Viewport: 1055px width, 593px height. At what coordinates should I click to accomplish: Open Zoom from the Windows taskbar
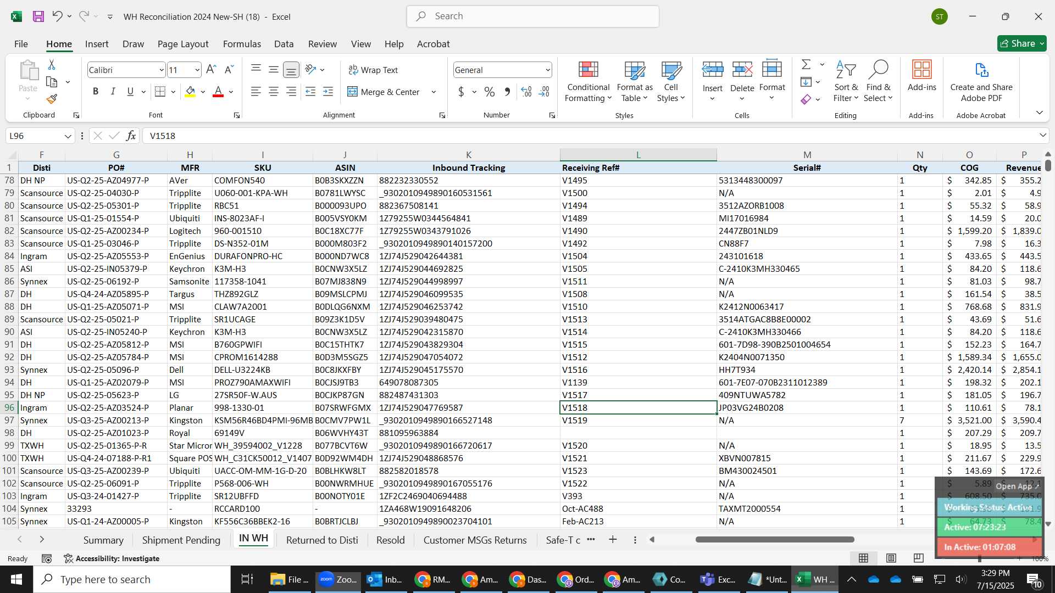pyautogui.click(x=338, y=579)
